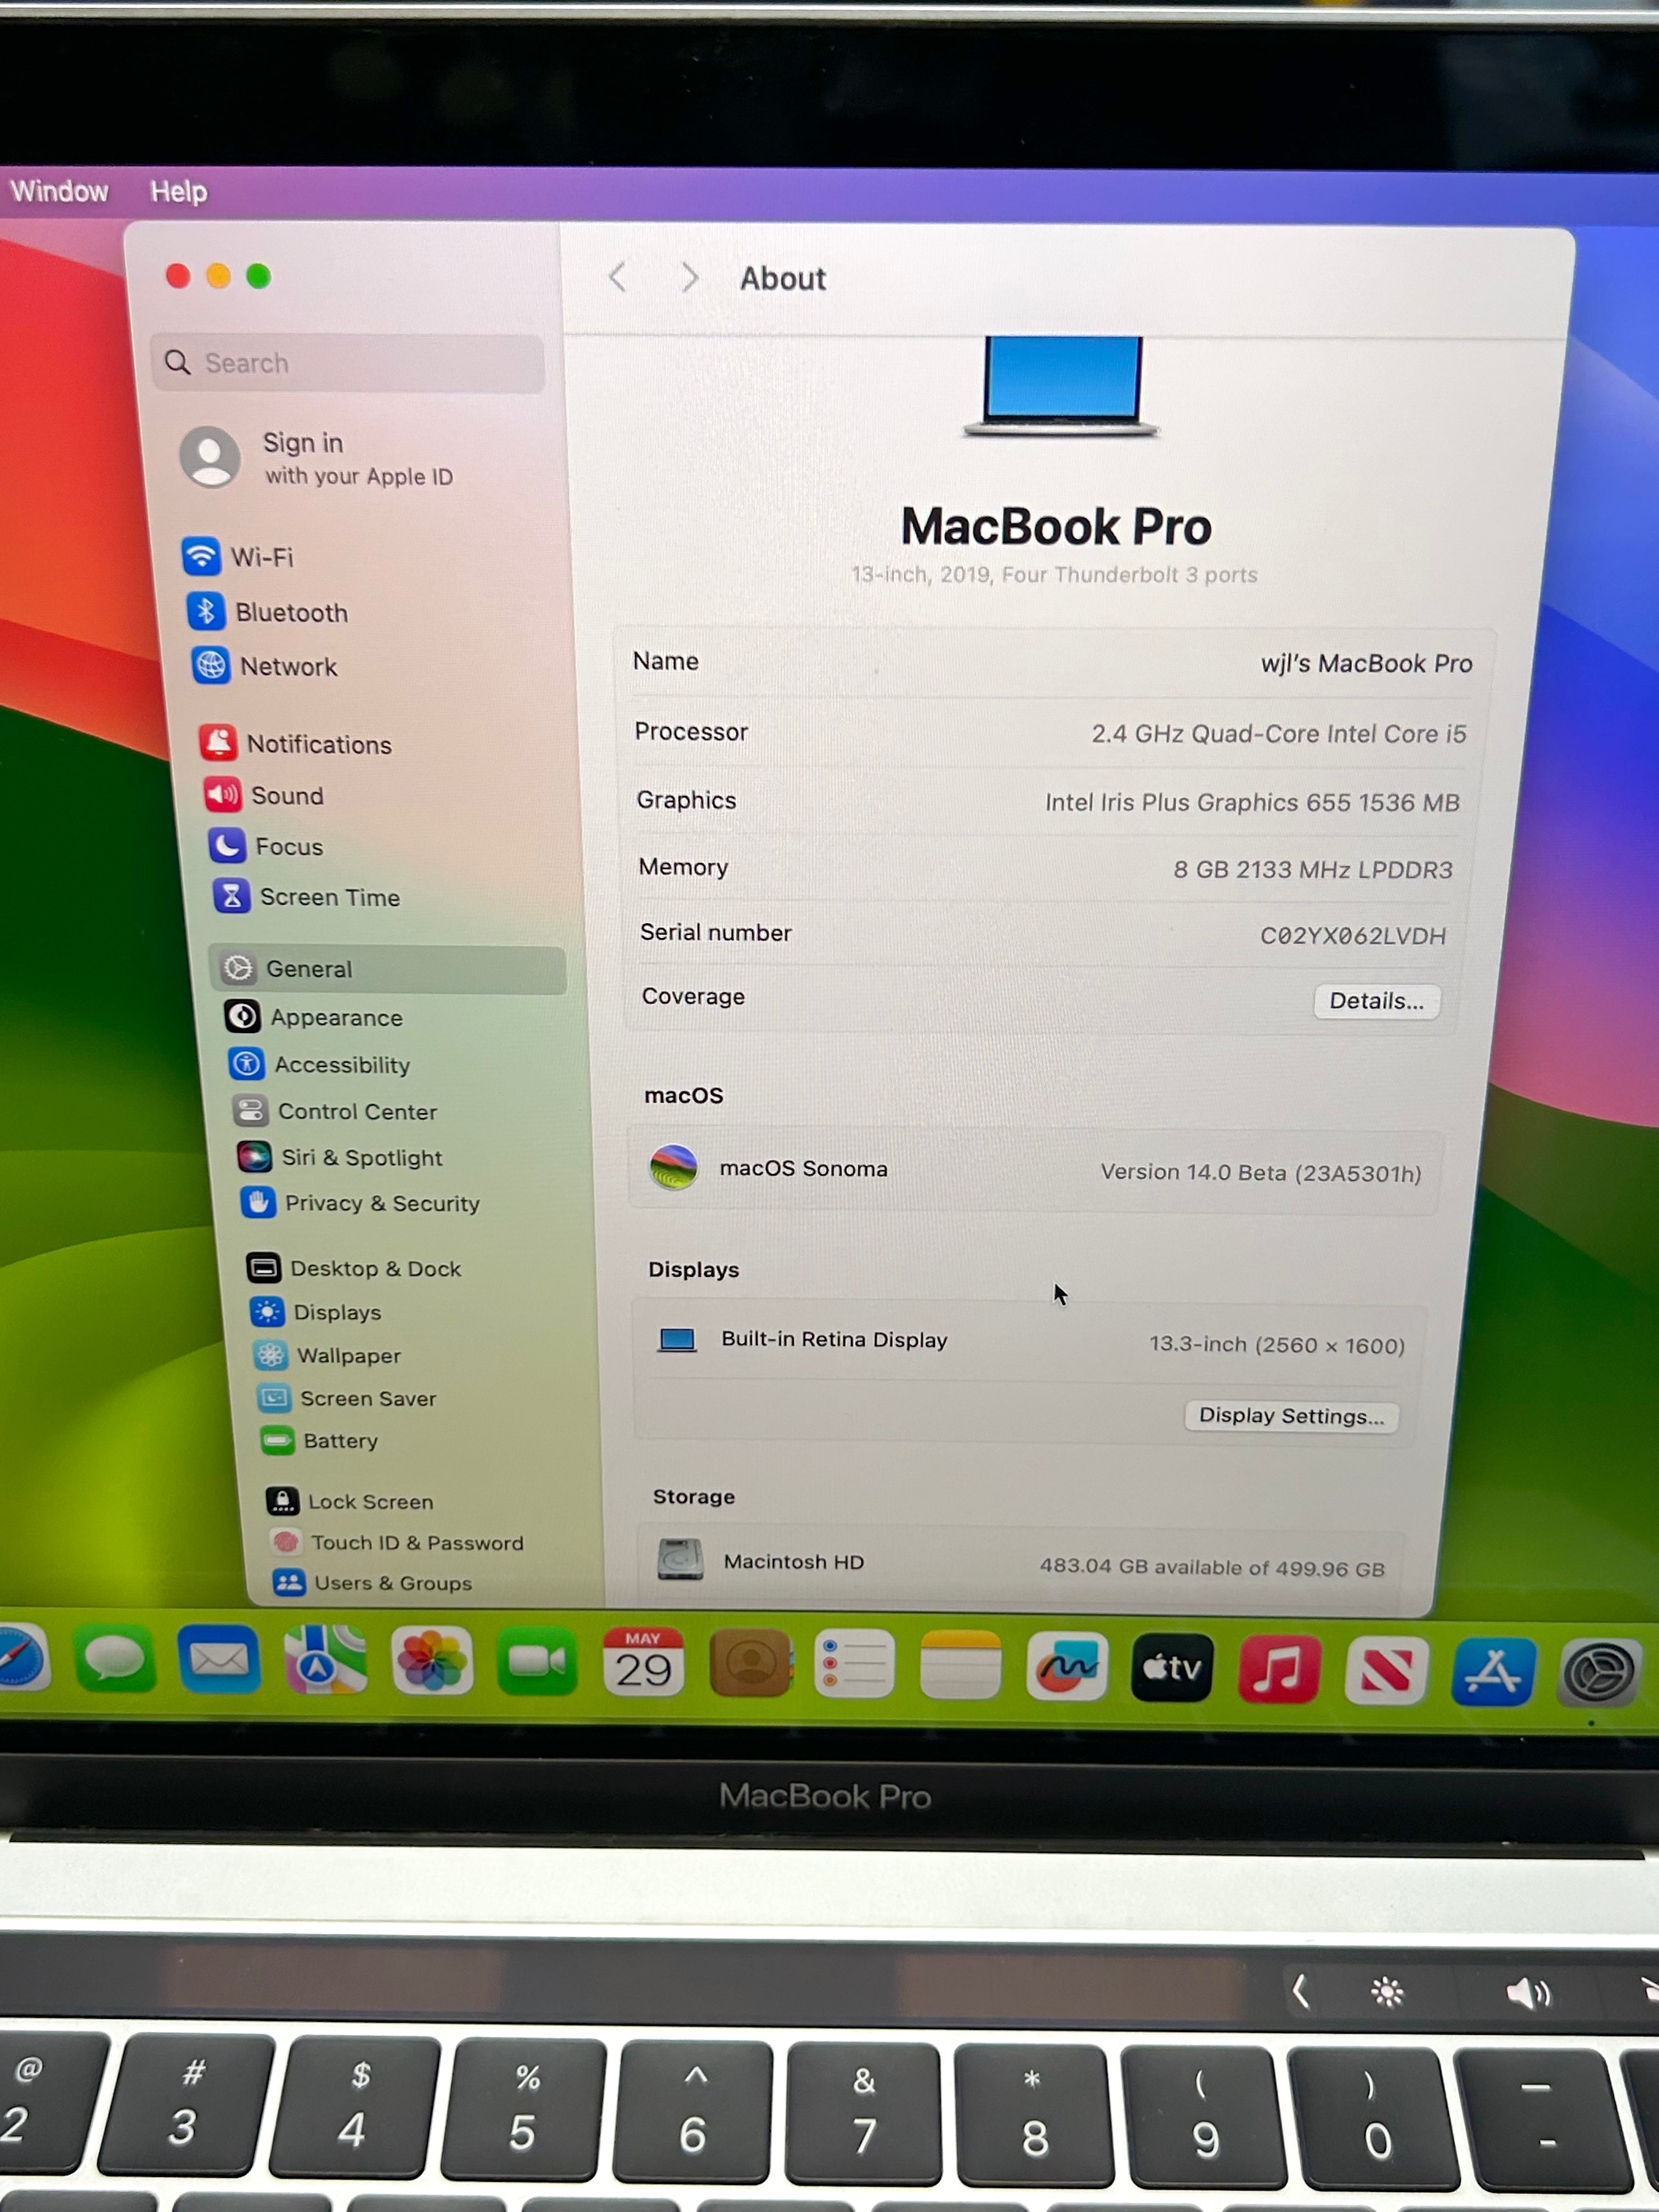This screenshot has width=1659, height=2212.
Task: Select Screen Saver in sidebar
Action: (x=347, y=1398)
